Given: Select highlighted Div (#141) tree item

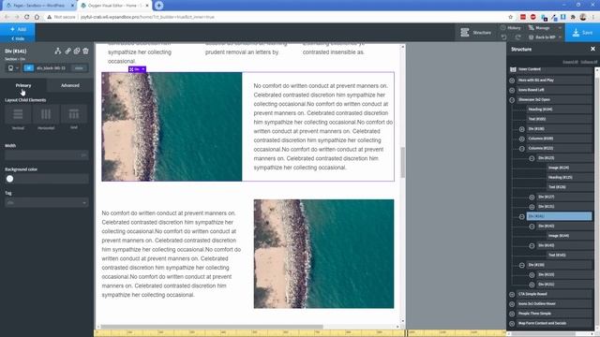Looking at the screenshot, I should point(559,216).
